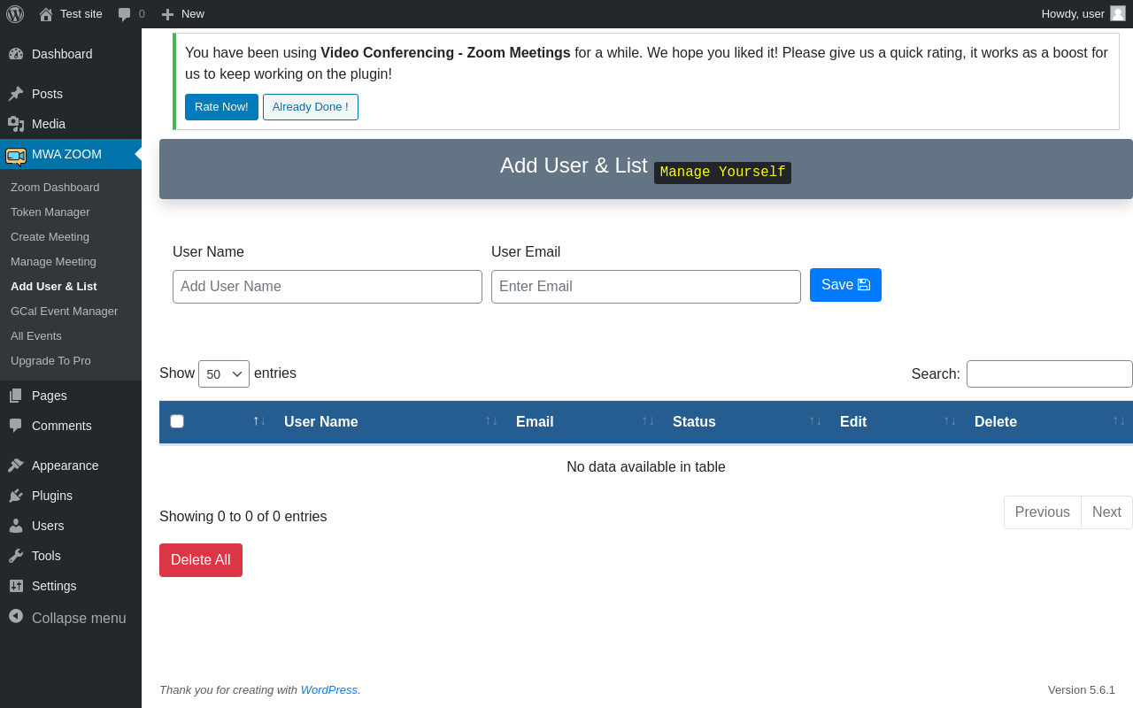Focus the Add User Name field
The image size is (1133, 708).
pyautogui.click(x=328, y=287)
